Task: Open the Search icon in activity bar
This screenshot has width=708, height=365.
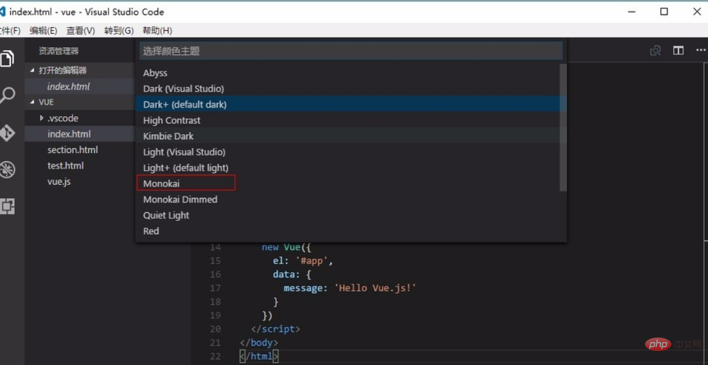Action: point(7,96)
